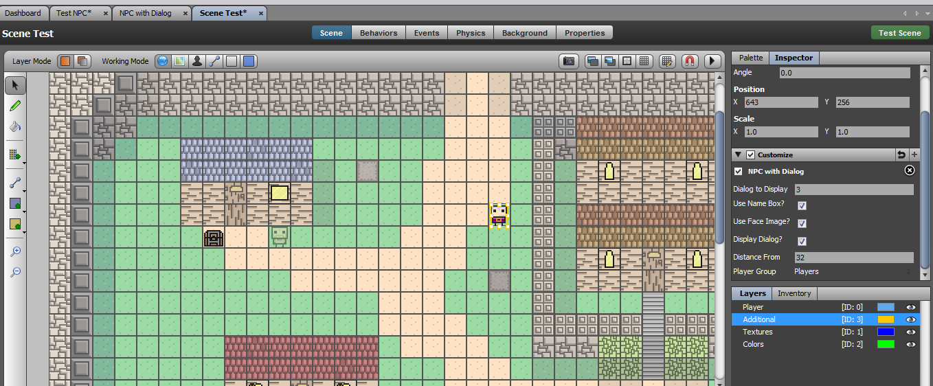Click the Additional layer orange color swatch
This screenshot has width=933, height=386.
click(886, 319)
